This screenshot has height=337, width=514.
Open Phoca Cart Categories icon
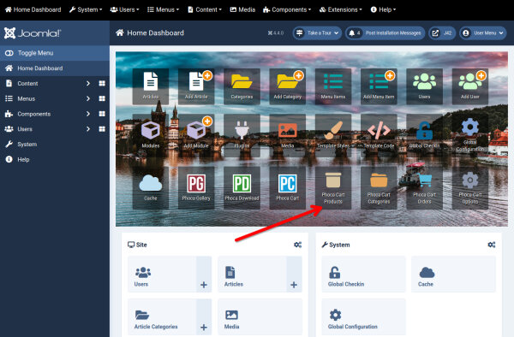click(379, 187)
